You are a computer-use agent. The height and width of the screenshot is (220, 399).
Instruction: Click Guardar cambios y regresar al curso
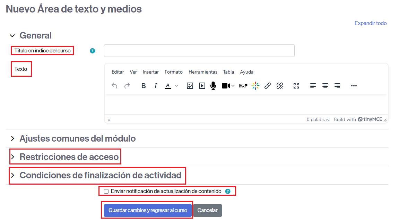pos(148,210)
